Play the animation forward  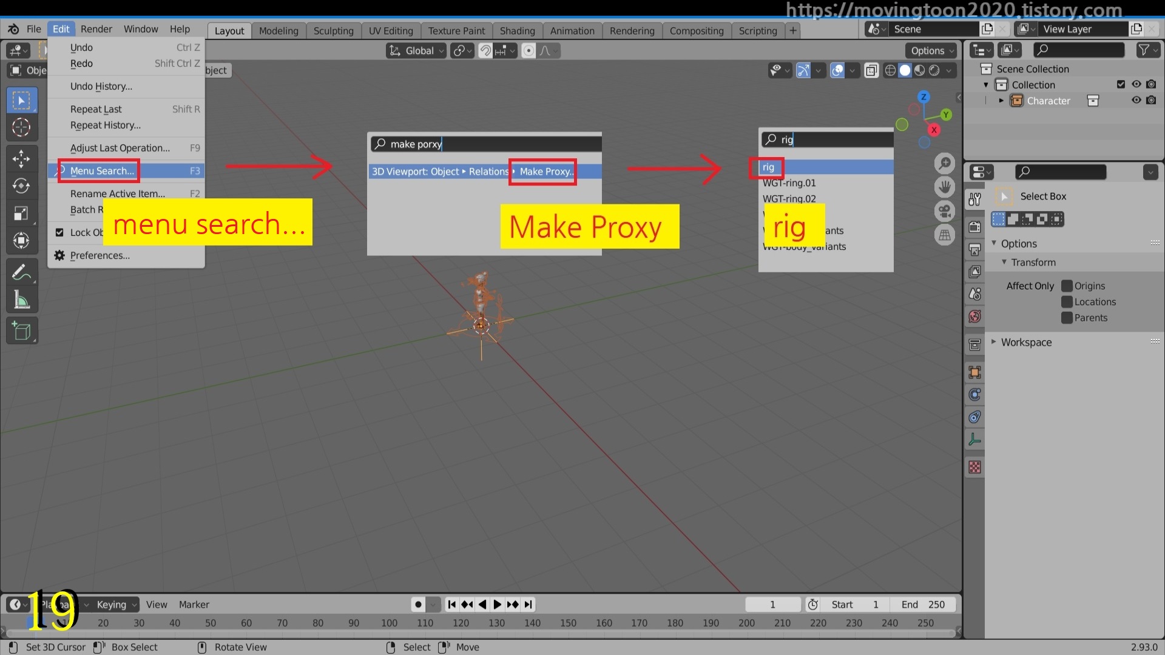pyautogui.click(x=498, y=605)
